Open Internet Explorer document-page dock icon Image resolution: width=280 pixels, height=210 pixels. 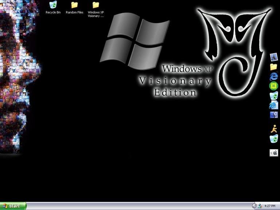pyautogui.click(x=274, y=105)
